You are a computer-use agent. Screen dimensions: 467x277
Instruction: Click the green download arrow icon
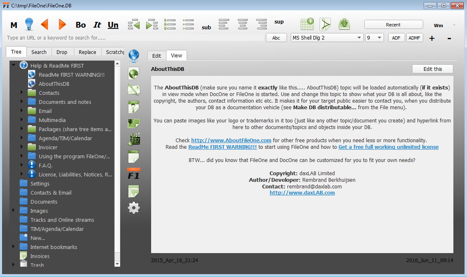point(344,24)
